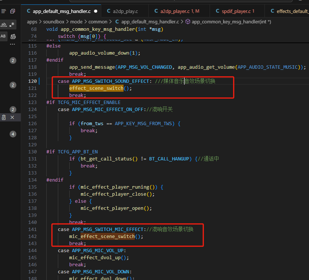
Task: Toggle Preserve Case replace option
Action: [x=3, y=36]
